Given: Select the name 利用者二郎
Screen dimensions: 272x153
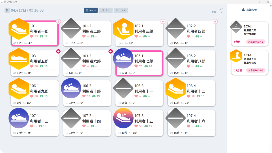Looking at the screenshot, I should (91, 31).
